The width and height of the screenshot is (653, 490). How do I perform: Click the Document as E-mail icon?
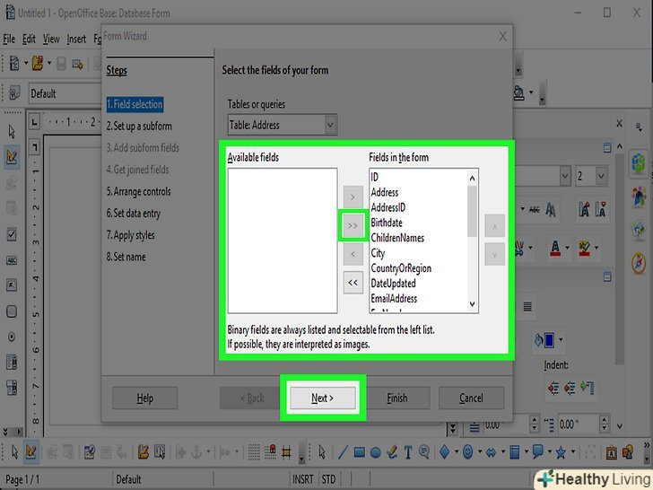tap(77, 64)
